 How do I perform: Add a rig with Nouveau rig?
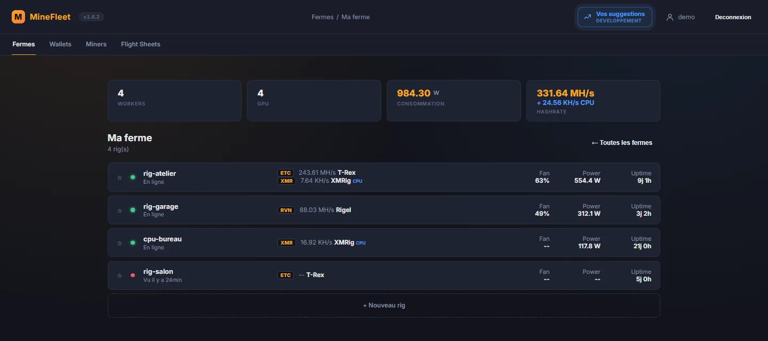point(384,306)
